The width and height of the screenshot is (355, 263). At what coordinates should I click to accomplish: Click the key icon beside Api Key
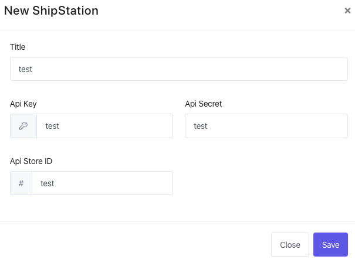23,126
